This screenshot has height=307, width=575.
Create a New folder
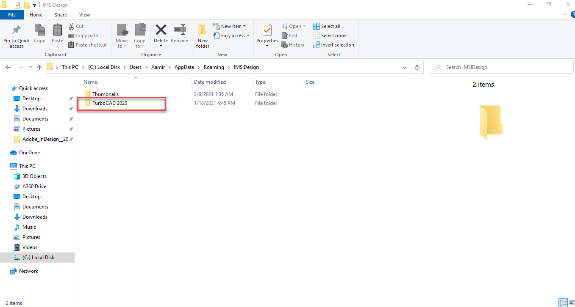(x=203, y=36)
